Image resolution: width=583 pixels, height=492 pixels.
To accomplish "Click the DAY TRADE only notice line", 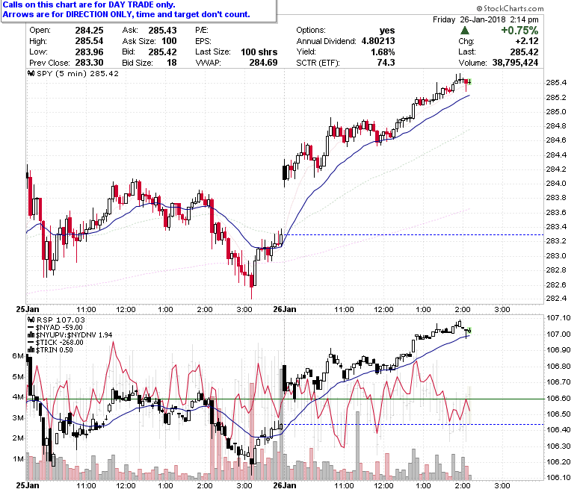I will pos(88,4).
